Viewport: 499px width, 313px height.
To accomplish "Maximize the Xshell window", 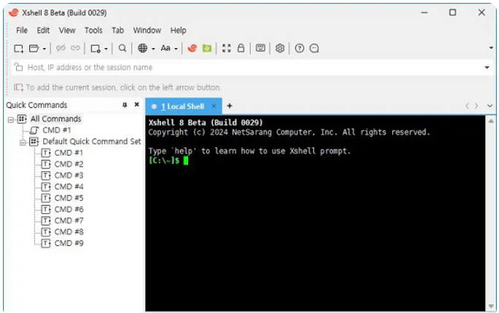I will (x=452, y=12).
